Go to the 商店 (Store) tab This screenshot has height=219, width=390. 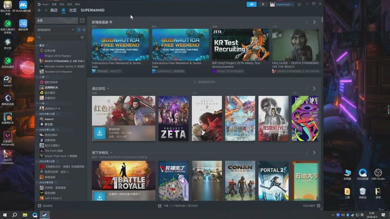tap(54, 10)
